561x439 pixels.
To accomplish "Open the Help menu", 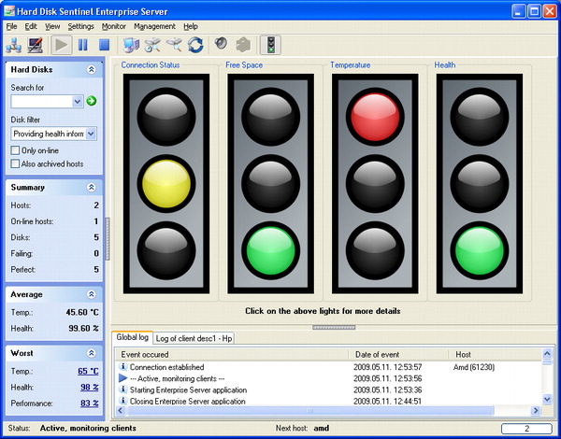I will [191, 26].
